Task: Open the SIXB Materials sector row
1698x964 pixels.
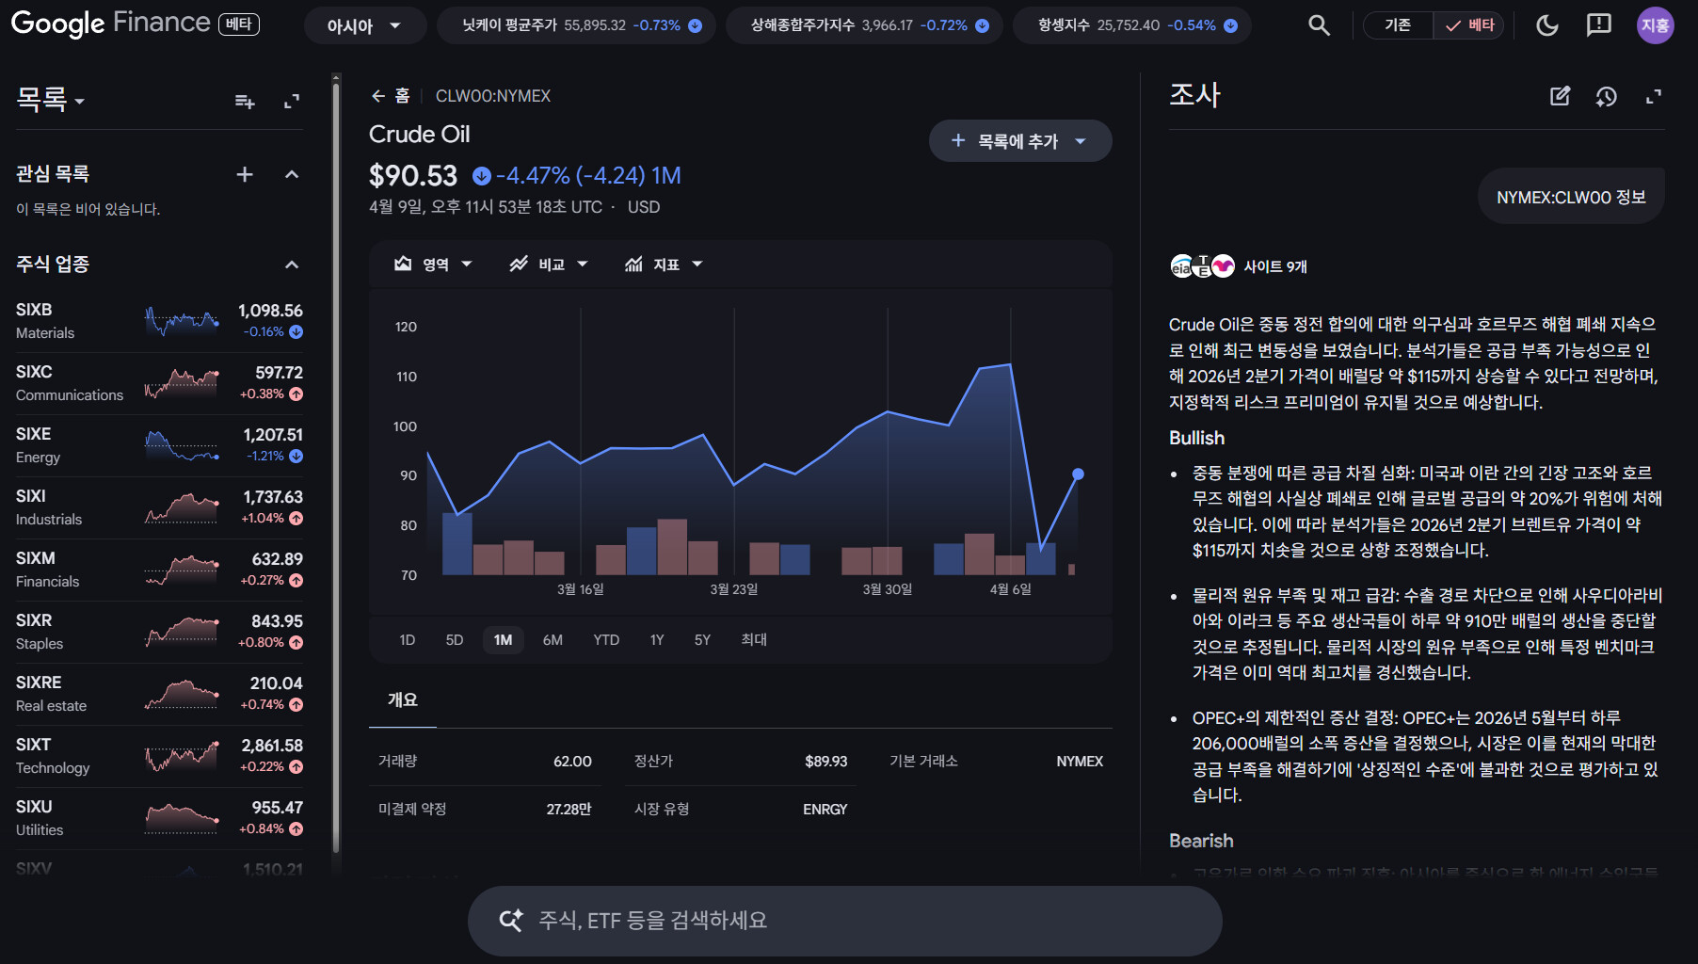Action: pos(159,321)
